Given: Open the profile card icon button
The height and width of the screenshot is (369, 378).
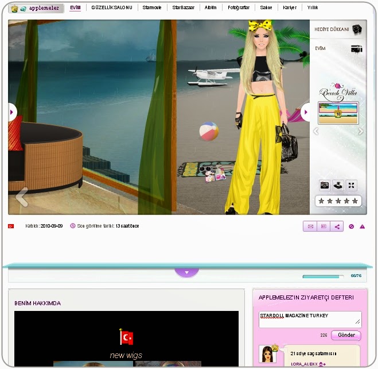Looking at the screenshot, I should point(324,226).
